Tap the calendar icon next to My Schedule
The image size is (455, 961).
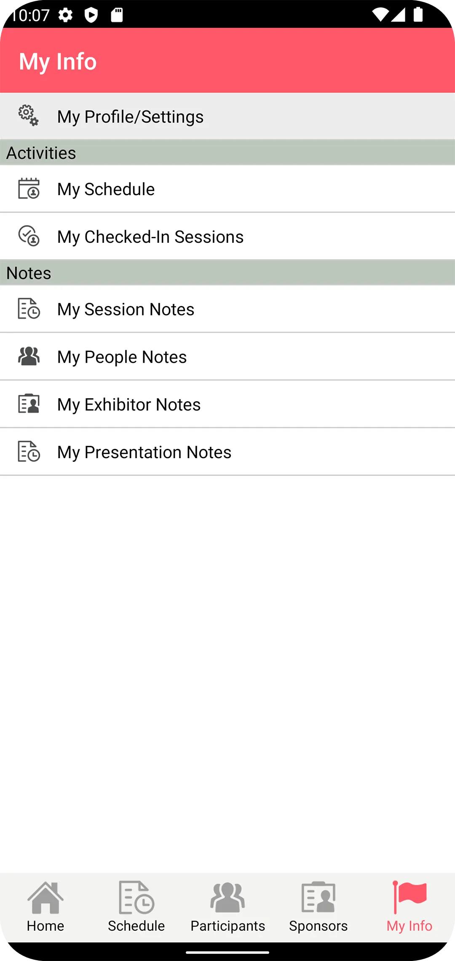29,188
